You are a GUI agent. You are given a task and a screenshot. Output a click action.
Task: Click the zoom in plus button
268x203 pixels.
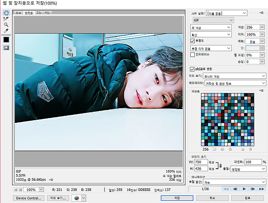click(20, 189)
